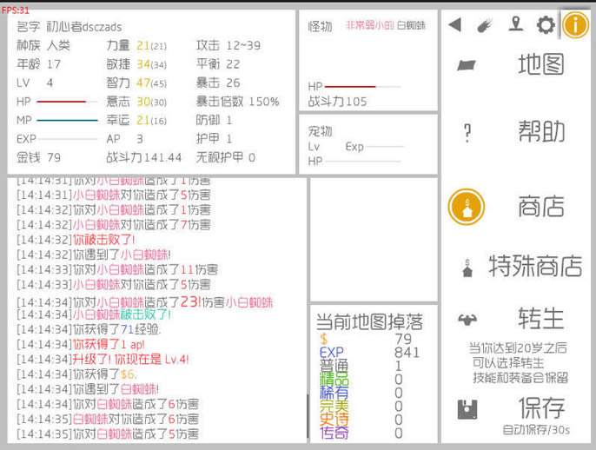Click the player HP red bar

tap(67, 102)
